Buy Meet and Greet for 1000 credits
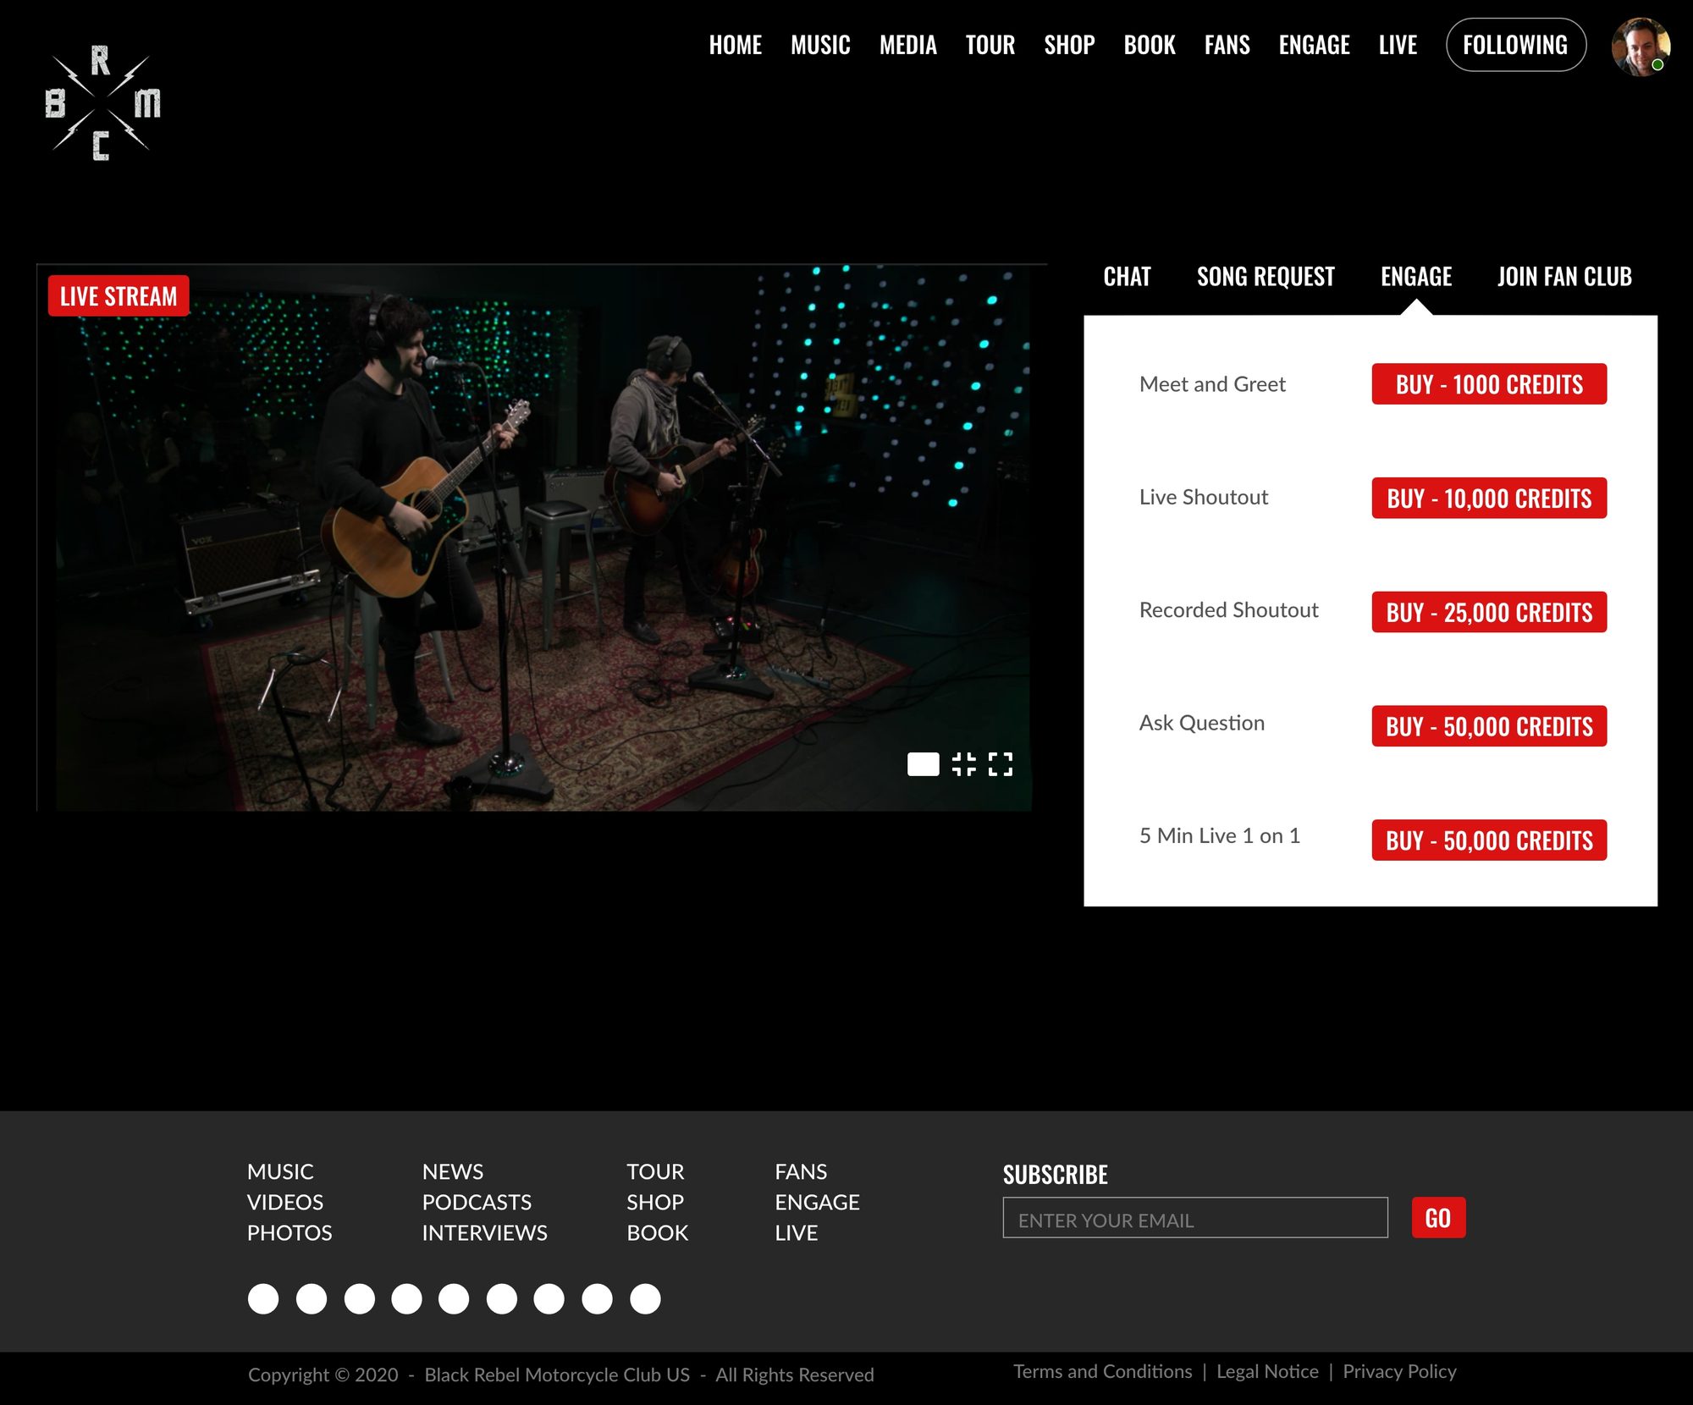The image size is (1693, 1405). pyautogui.click(x=1489, y=384)
